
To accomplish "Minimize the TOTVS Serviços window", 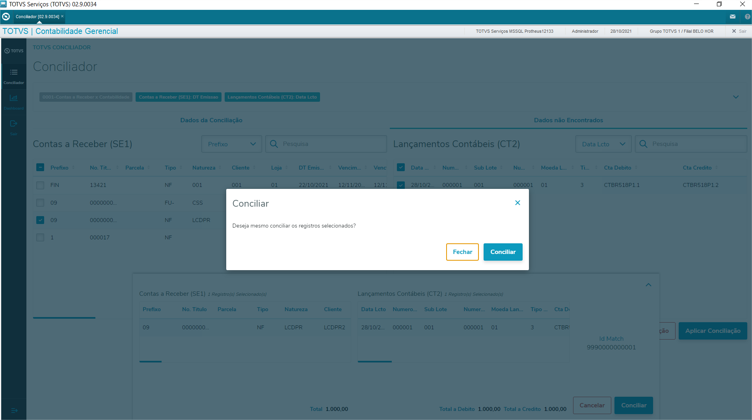I will pos(696,4).
